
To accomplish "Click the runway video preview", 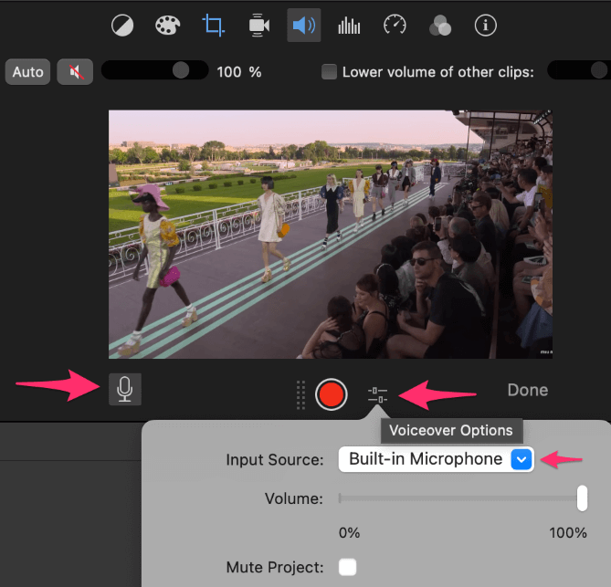I will [x=331, y=234].
